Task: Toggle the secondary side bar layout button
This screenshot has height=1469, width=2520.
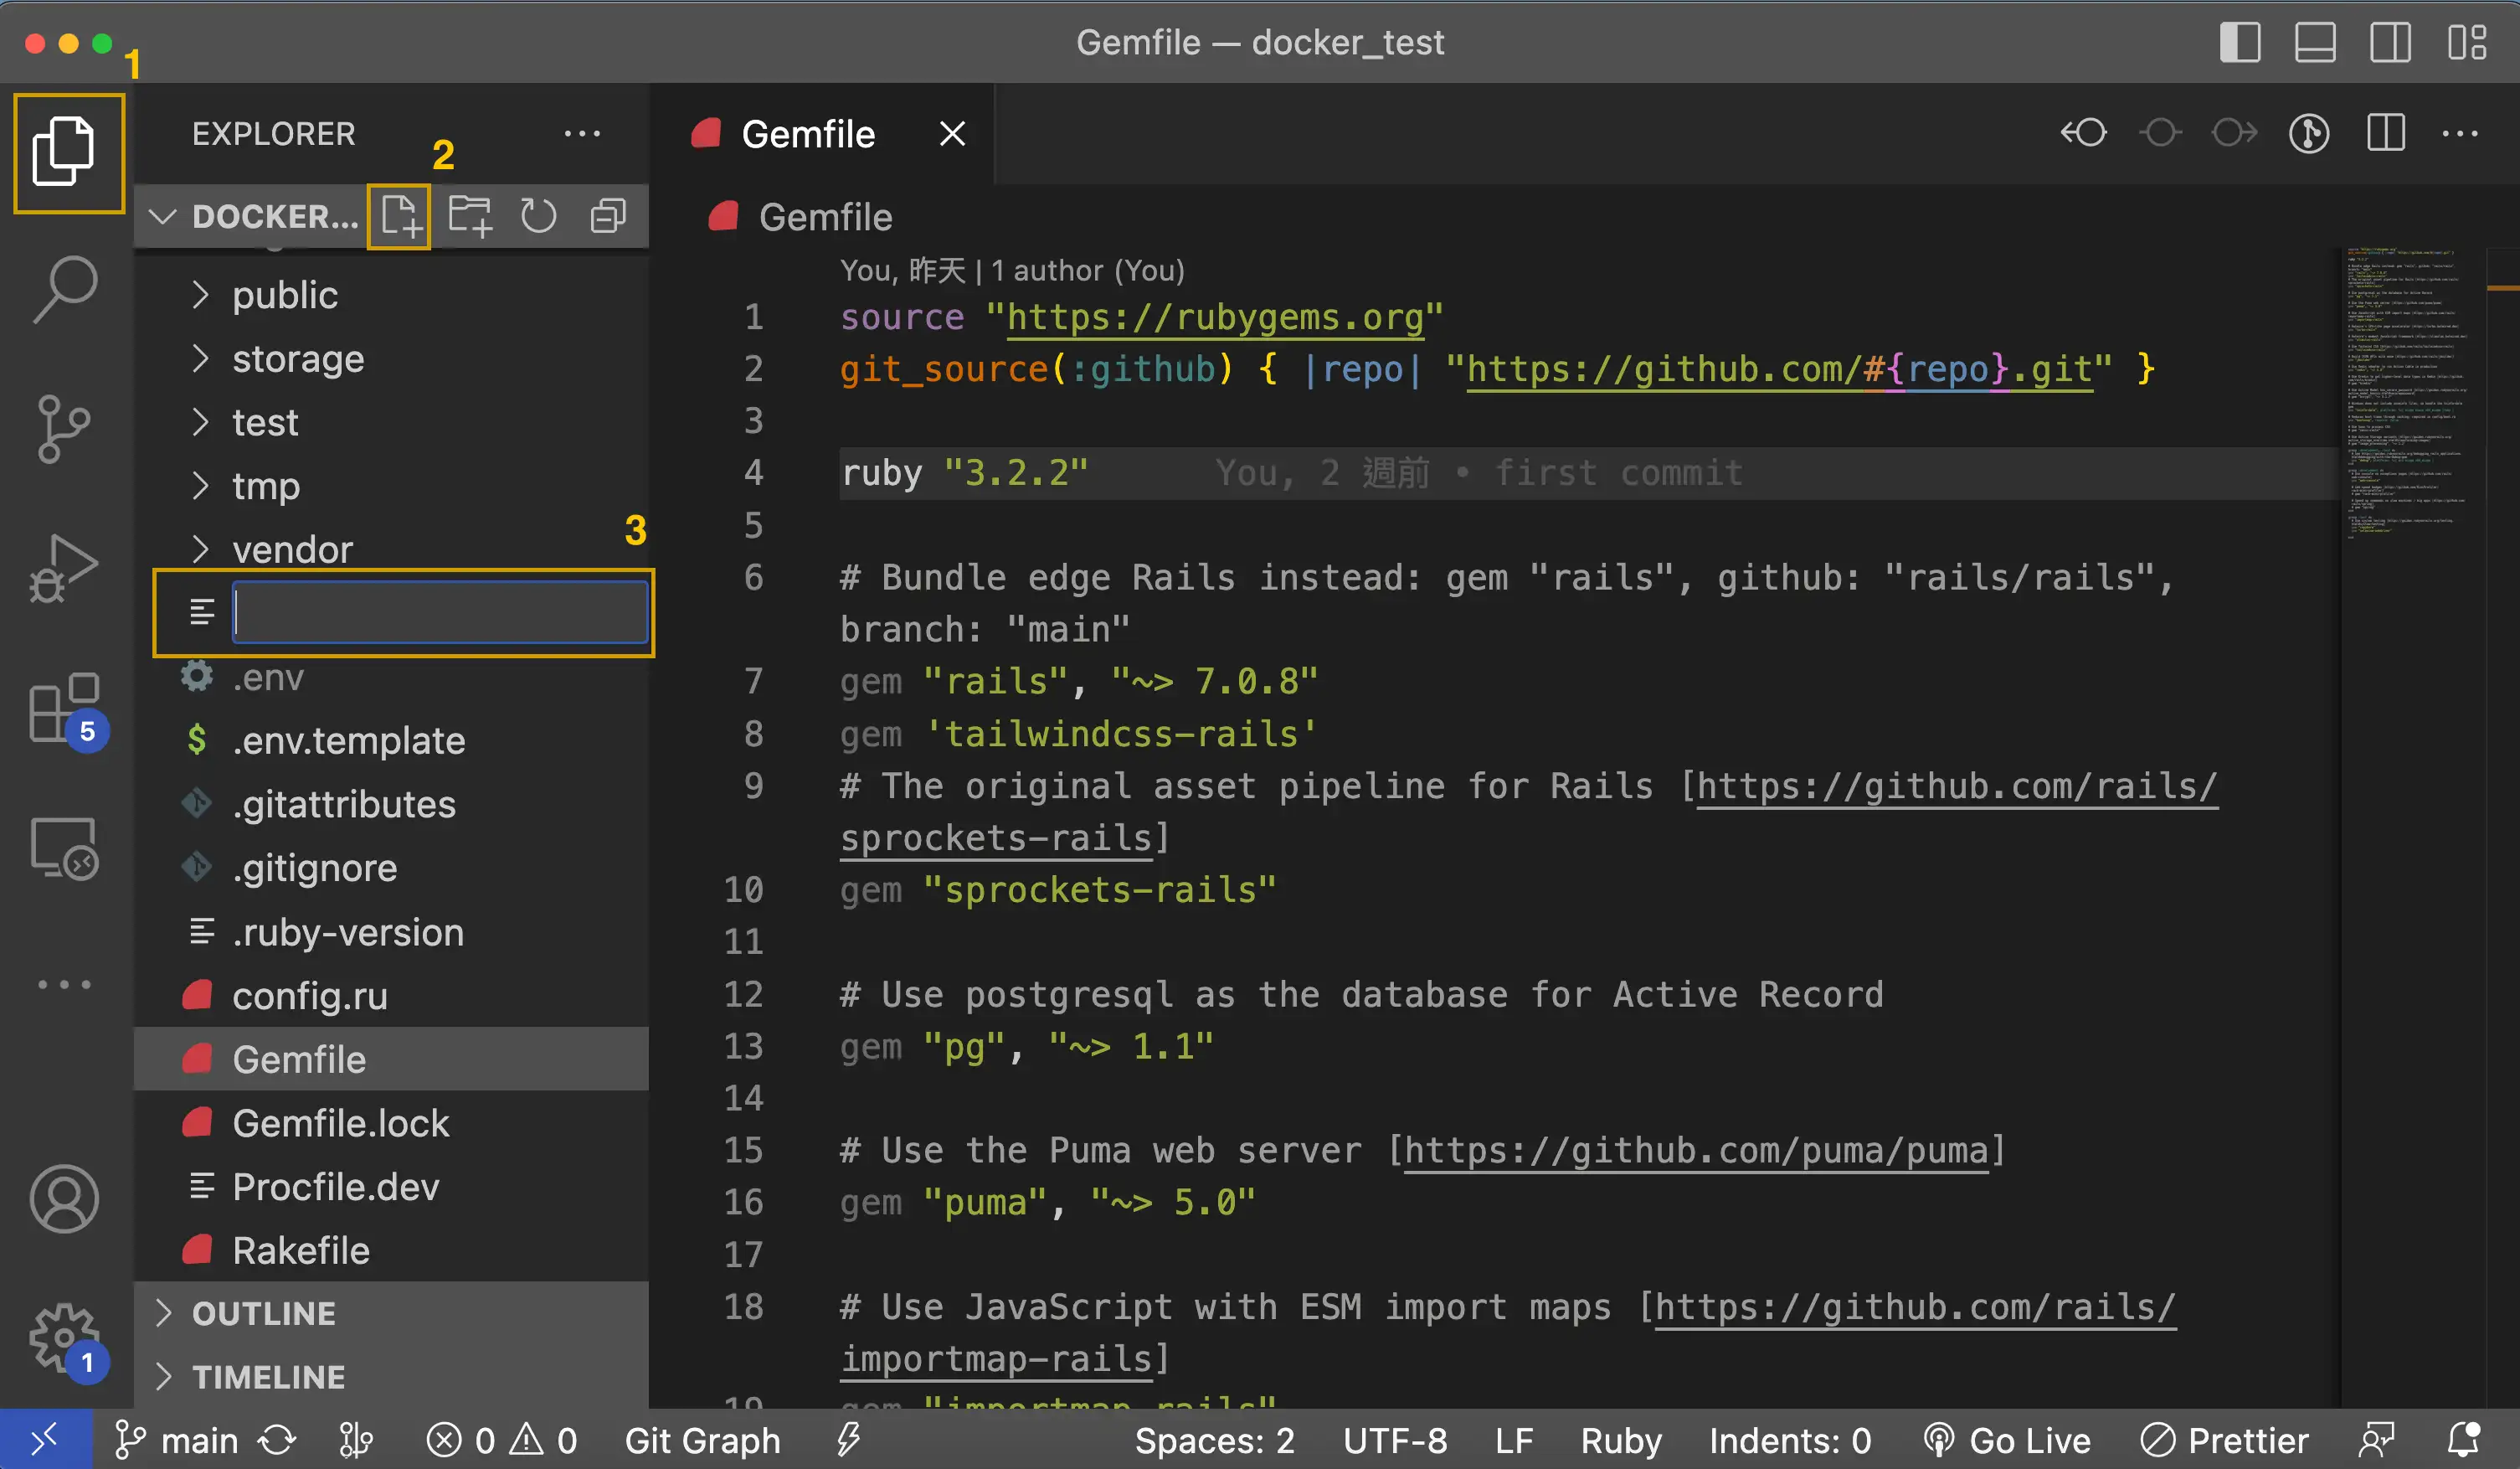Action: 2390,43
